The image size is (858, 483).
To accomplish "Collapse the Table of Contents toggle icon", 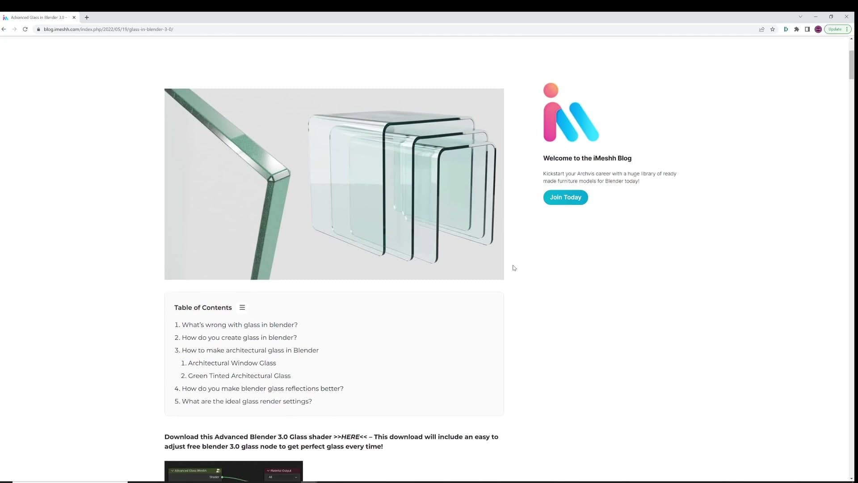I will click(x=242, y=307).
